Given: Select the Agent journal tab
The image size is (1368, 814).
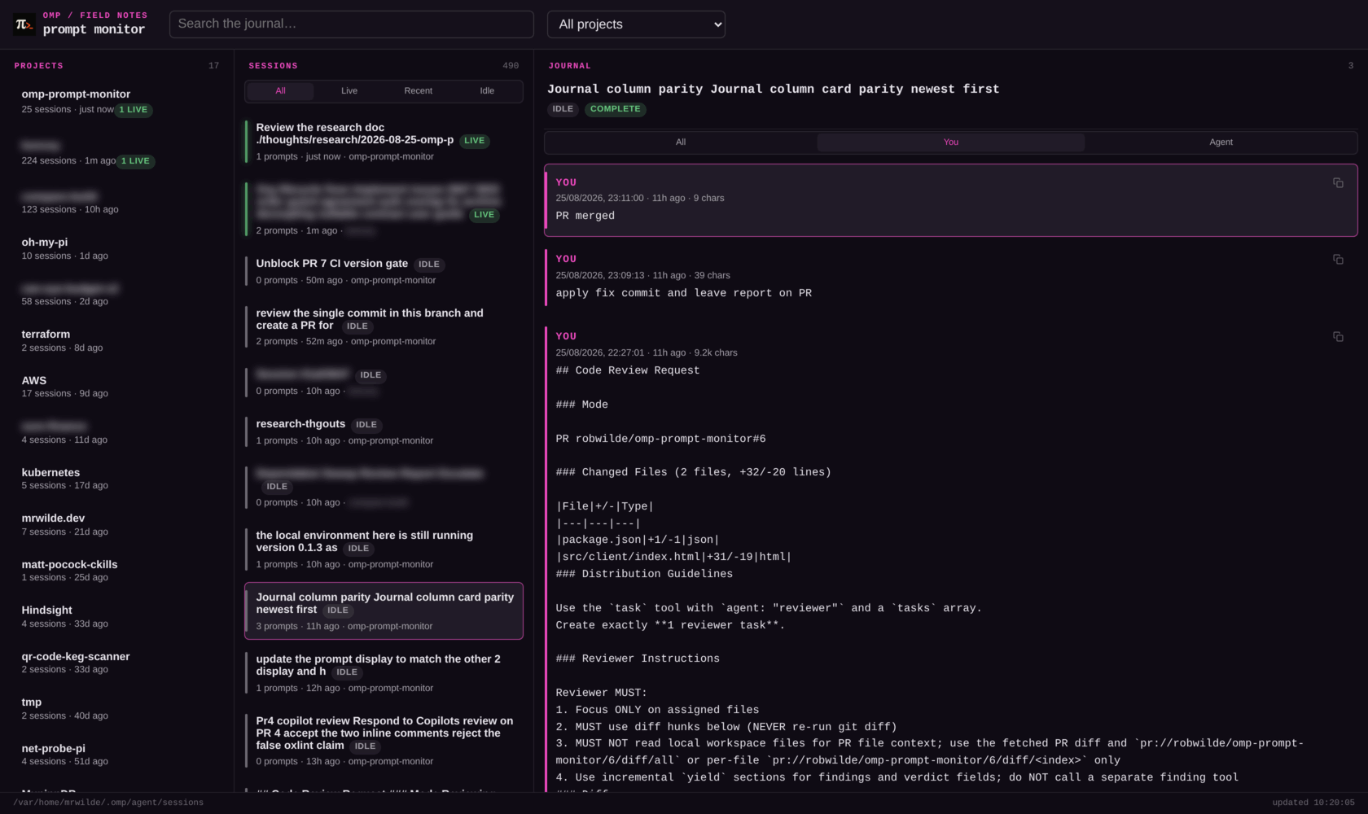Looking at the screenshot, I should tap(1221, 142).
